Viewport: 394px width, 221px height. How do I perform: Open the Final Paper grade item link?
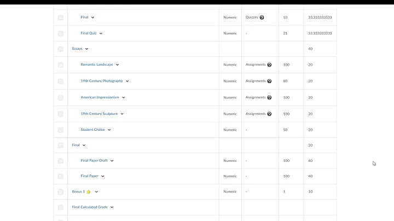[x=89, y=176]
